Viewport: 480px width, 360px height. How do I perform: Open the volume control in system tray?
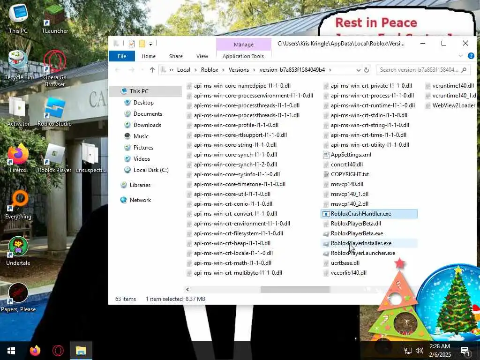(x=420, y=351)
